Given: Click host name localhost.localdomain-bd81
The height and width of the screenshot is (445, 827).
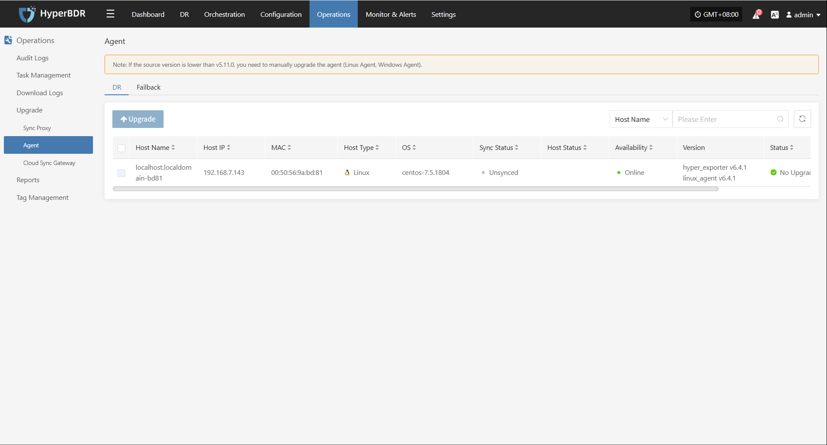Looking at the screenshot, I should coord(164,172).
